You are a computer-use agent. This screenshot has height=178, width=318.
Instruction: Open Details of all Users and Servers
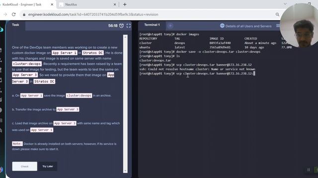pyautogui.click(x=248, y=26)
